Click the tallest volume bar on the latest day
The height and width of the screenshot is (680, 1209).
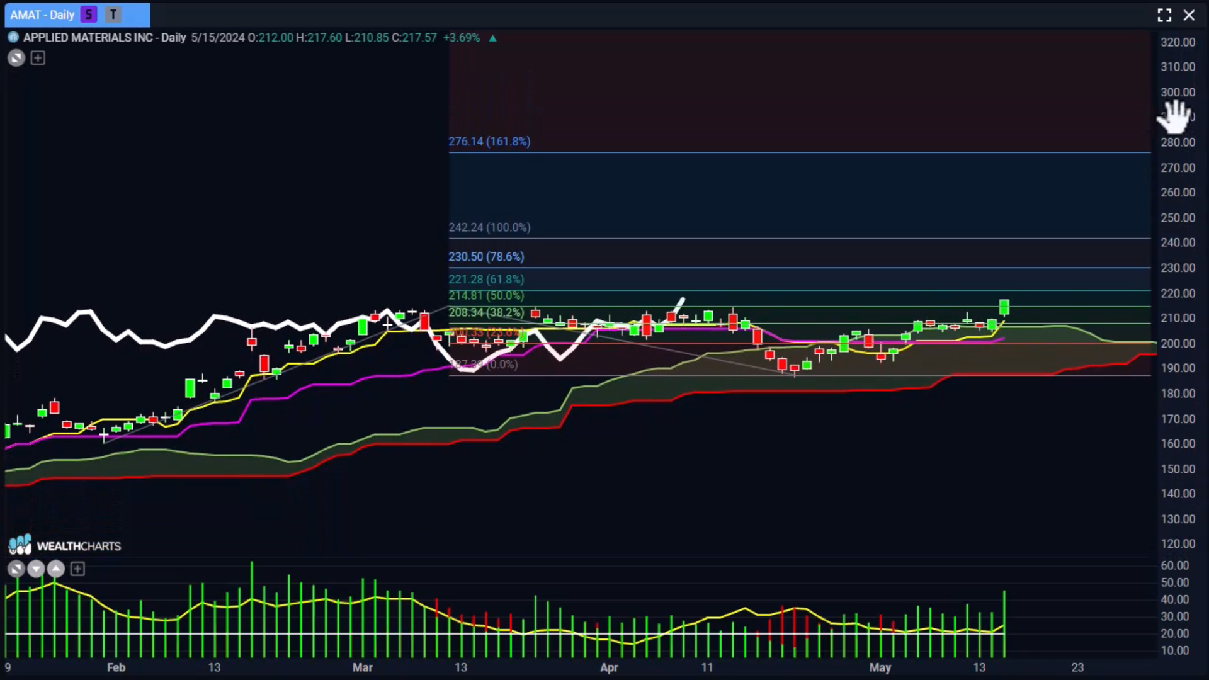[x=1004, y=623]
